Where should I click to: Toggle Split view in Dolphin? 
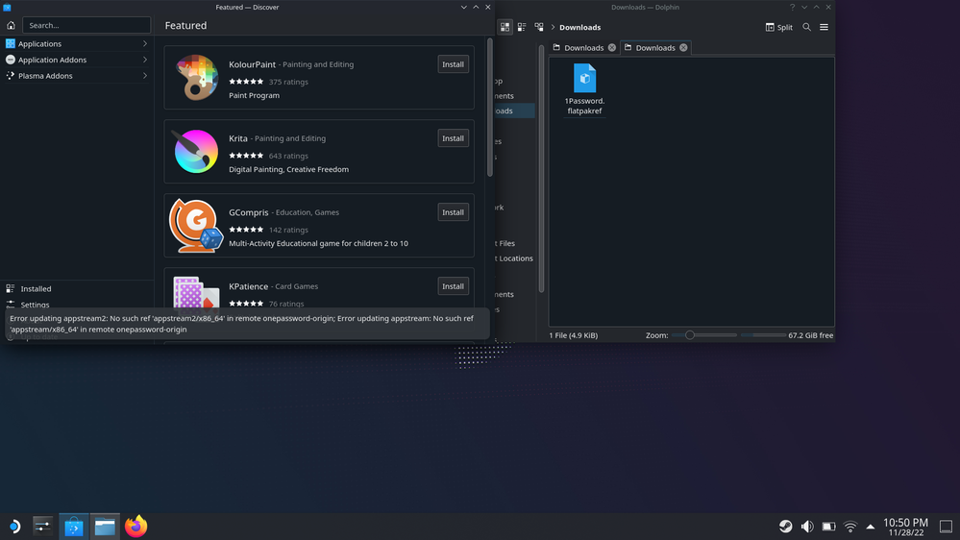point(779,27)
